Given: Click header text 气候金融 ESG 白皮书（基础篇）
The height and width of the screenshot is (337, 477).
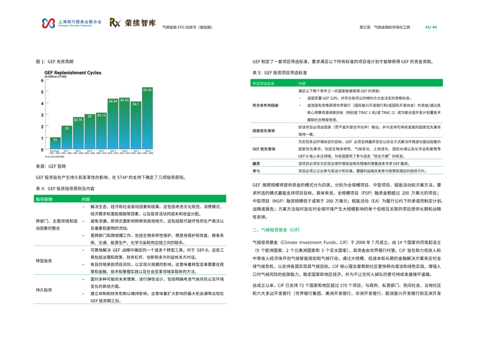Looking at the screenshot, I should click(x=187, y=27).
